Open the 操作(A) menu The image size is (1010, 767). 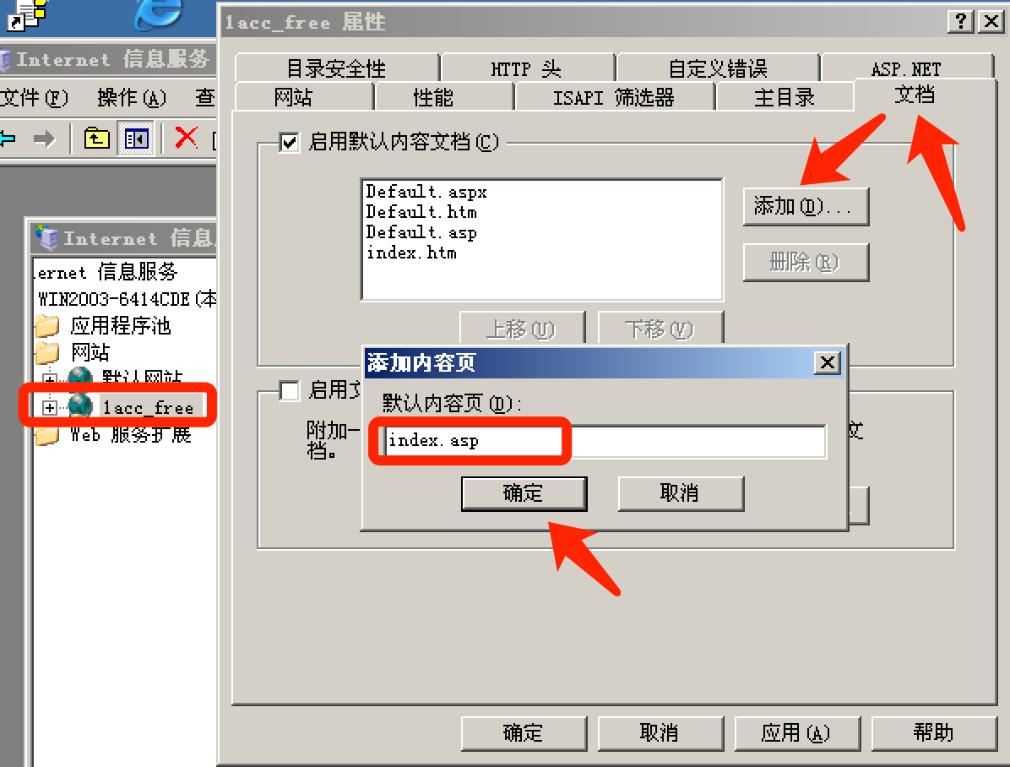[x=132, y=97]
